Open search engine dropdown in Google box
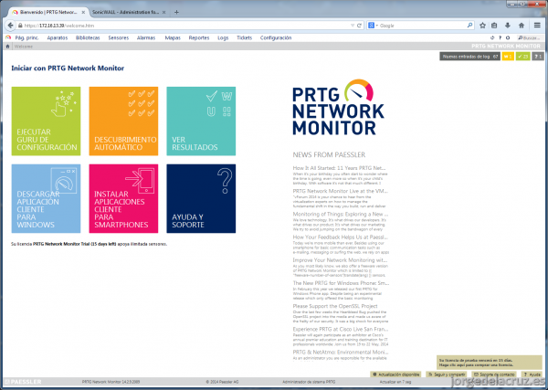Viewport: 548px width, 390px height. point(374,26)
